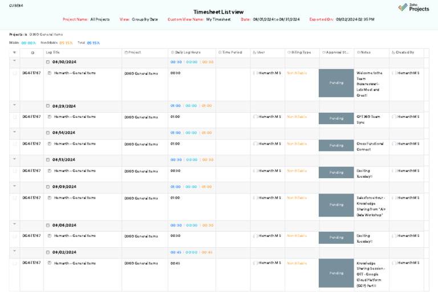Click Hemanth M S avatar in 08/29/2024 row
This screenshot has height=299, width=438.
pos(255,117)
